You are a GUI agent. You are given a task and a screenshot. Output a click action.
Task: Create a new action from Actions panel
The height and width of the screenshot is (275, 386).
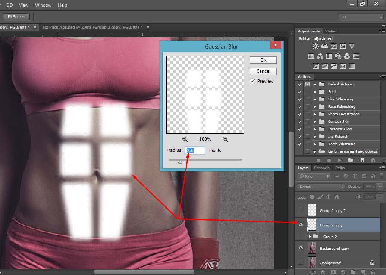362,160
